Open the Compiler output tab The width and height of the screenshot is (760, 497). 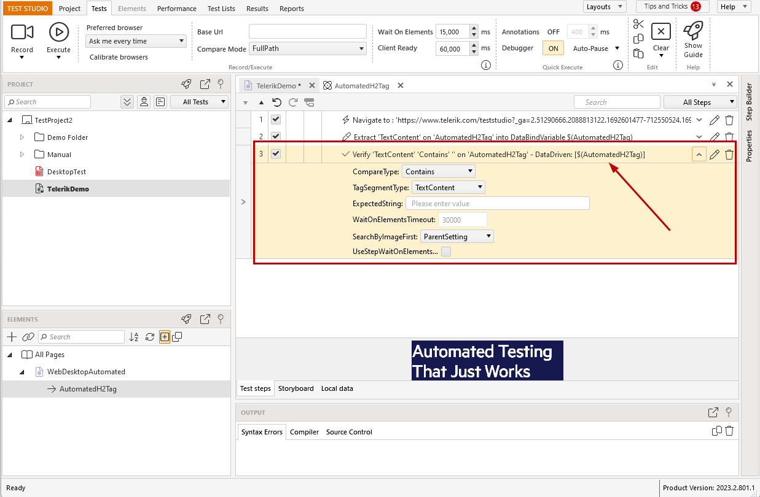pos(305,432)
